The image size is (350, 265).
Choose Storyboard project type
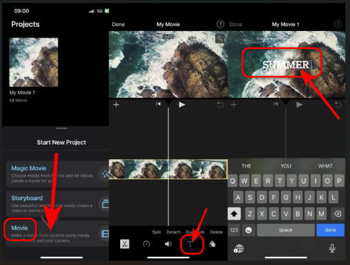coord(57,204)
